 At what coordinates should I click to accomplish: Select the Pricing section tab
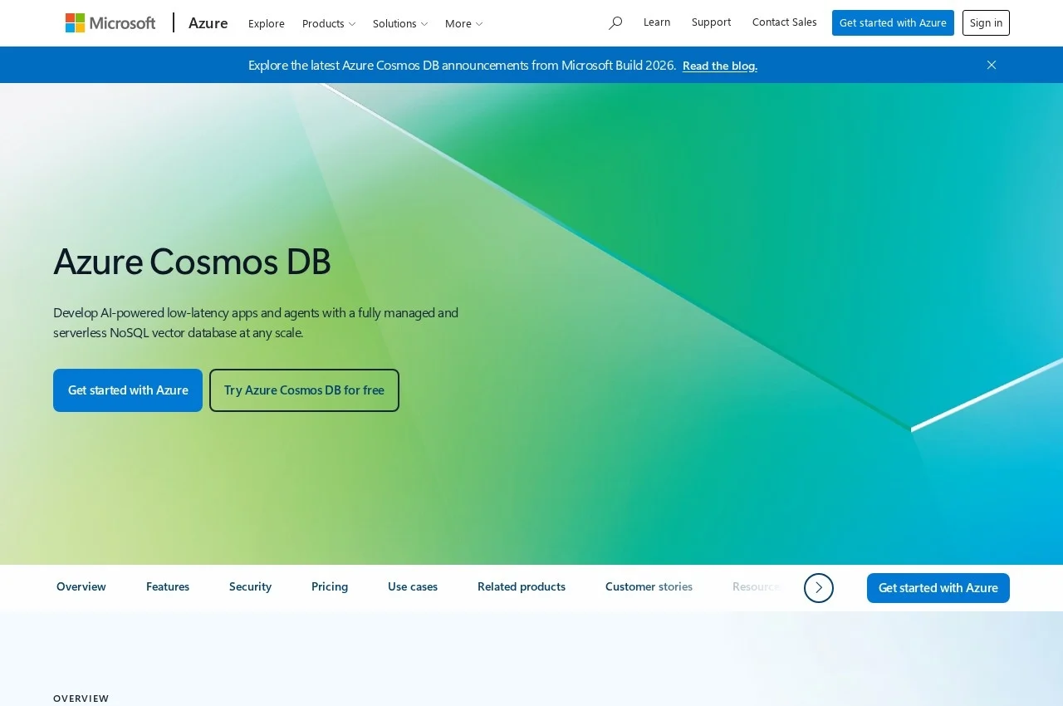pyautogui.click(x=330, y=587)
